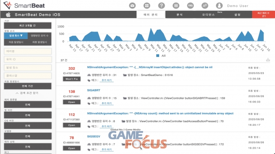Open the SIGABRT error link
The height and width of the screenshot is (154, 275).
click(94, 90)
